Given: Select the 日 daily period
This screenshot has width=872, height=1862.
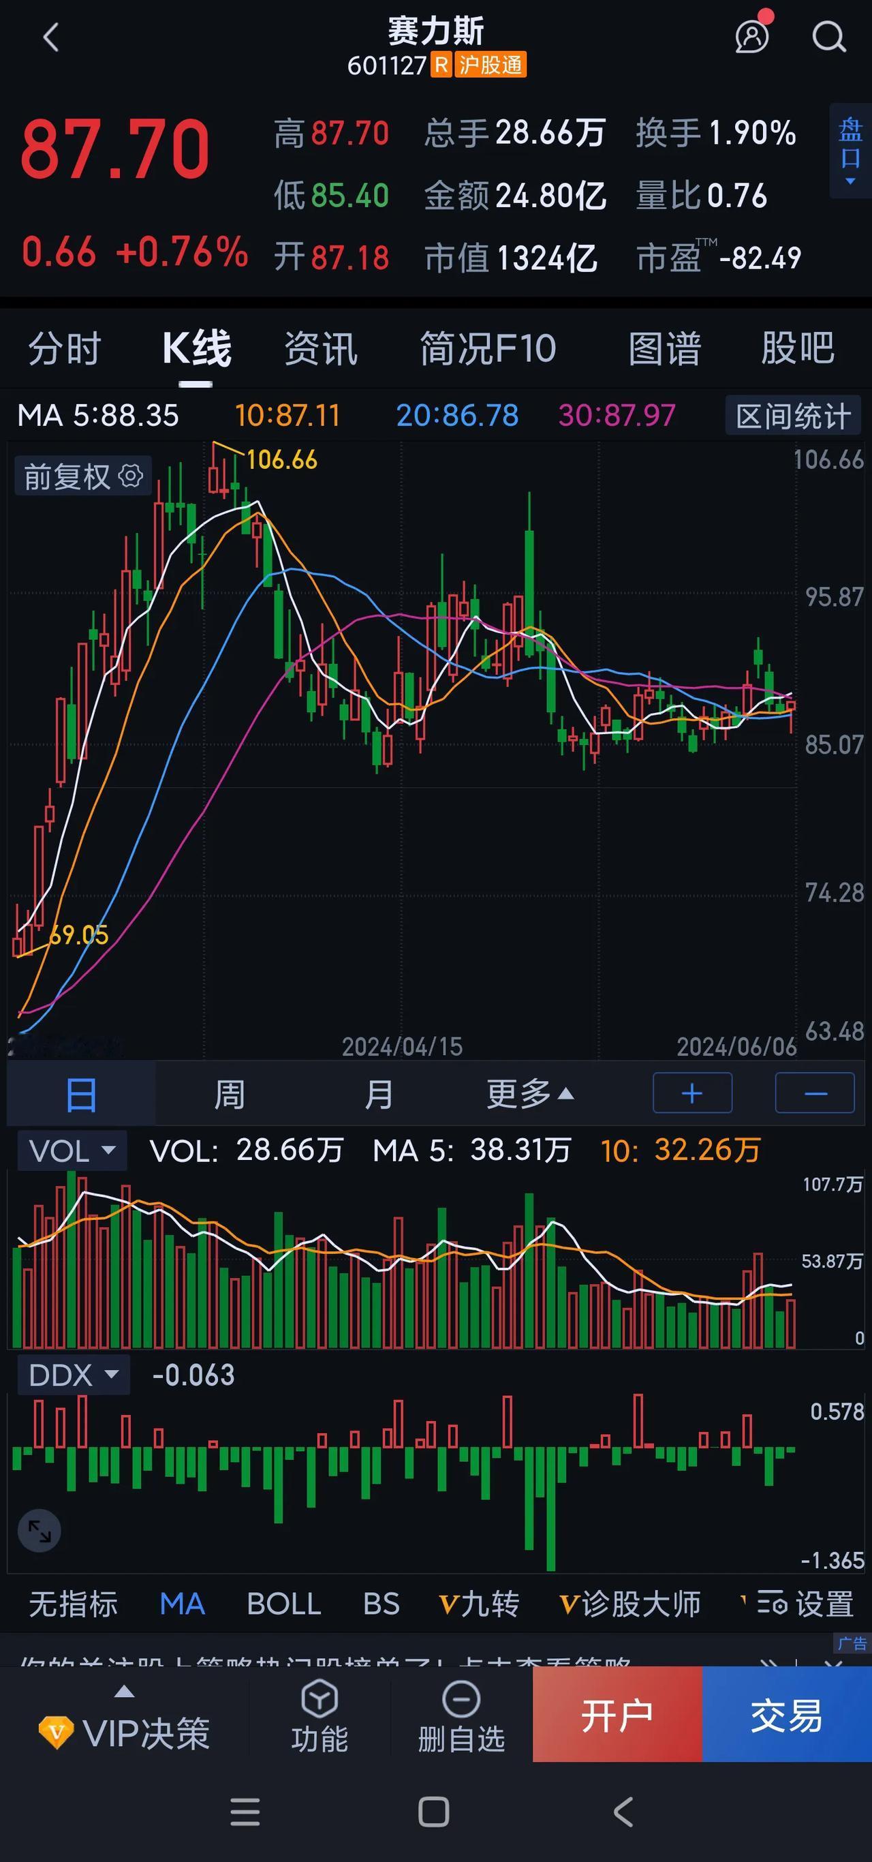Looking at the screenshot, I should pos(81,1095).
